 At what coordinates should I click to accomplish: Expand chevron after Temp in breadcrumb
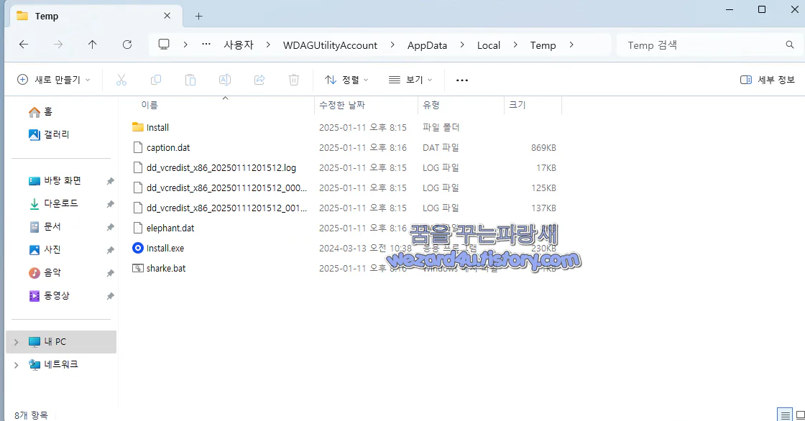click(571, 45)
